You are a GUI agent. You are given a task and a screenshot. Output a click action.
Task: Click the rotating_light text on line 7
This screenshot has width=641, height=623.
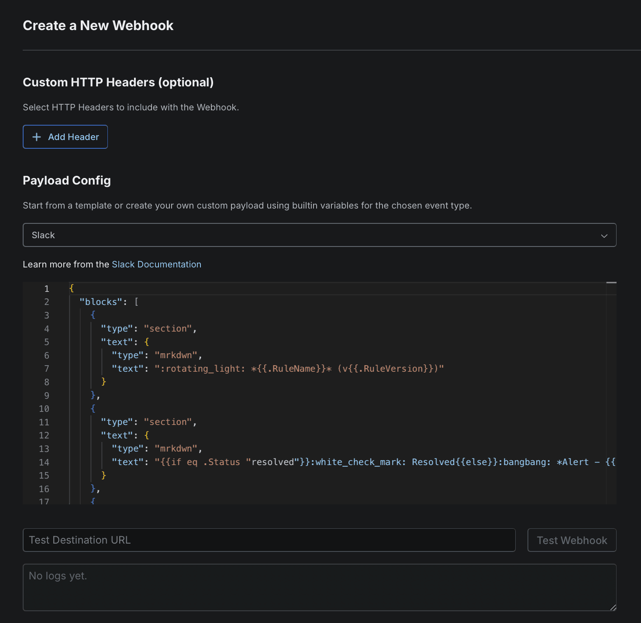(x=203, y=369)
